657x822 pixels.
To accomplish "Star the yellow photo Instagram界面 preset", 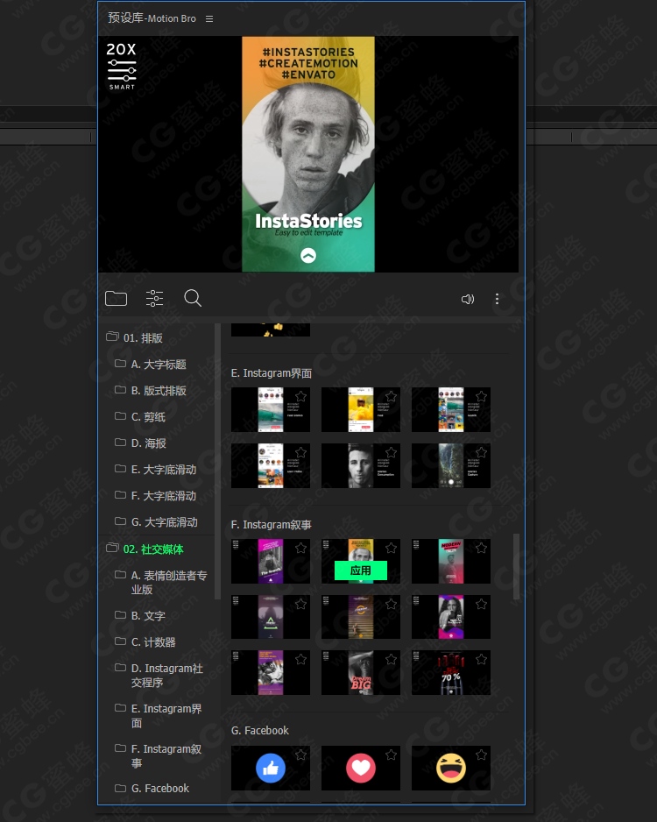I will coord(391,396).
